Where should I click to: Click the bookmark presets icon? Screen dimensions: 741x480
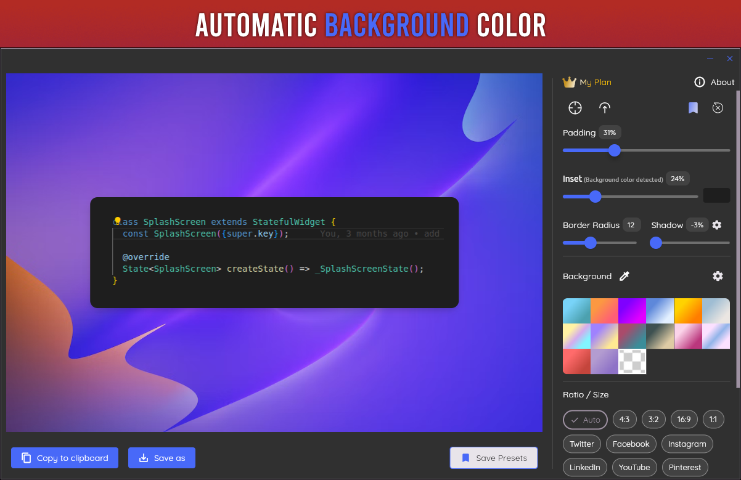(x=693, y=108)
